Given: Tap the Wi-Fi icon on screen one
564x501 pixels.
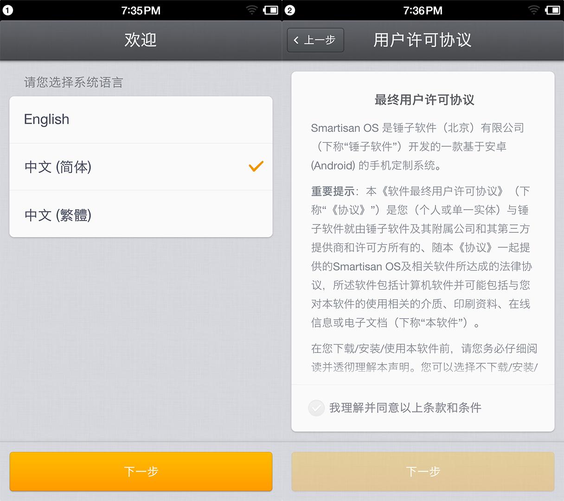Looking at the screenshot, I should click(251, 10).
